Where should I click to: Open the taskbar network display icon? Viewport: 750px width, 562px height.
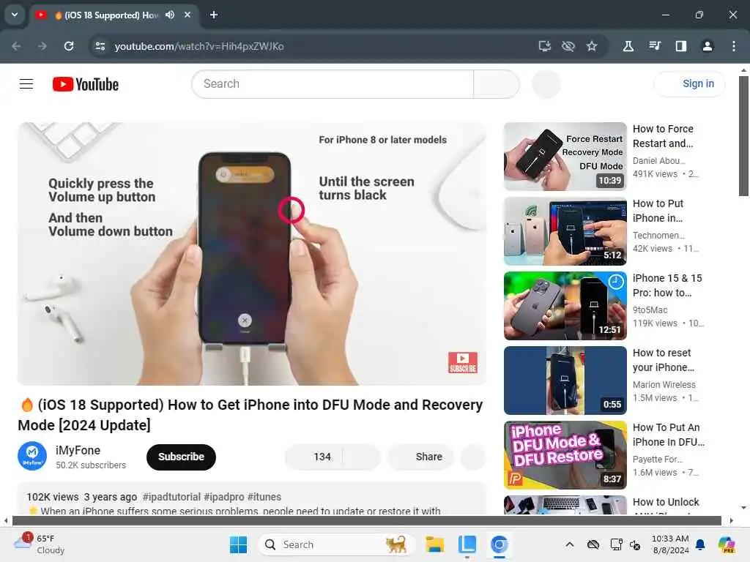[x=616, y=544]
